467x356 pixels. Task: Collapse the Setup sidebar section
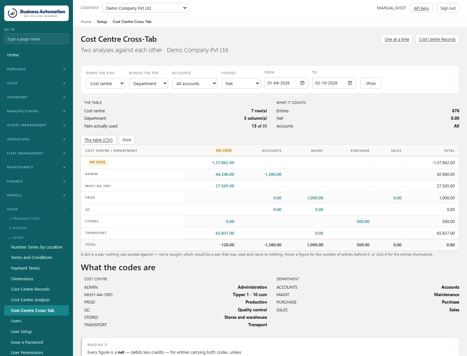click(36, 209)
